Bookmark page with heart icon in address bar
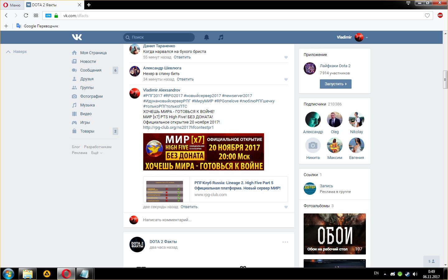Viewport: 448px width, 280px height. (427, 16)
